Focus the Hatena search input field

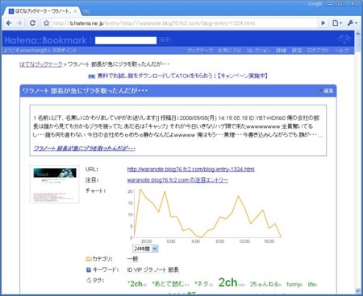point(126,40)
